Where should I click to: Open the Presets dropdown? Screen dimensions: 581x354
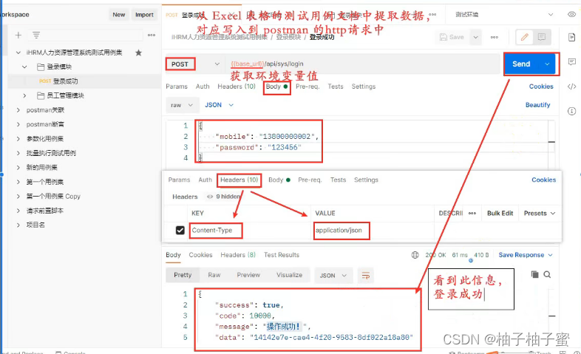[540, 214]
